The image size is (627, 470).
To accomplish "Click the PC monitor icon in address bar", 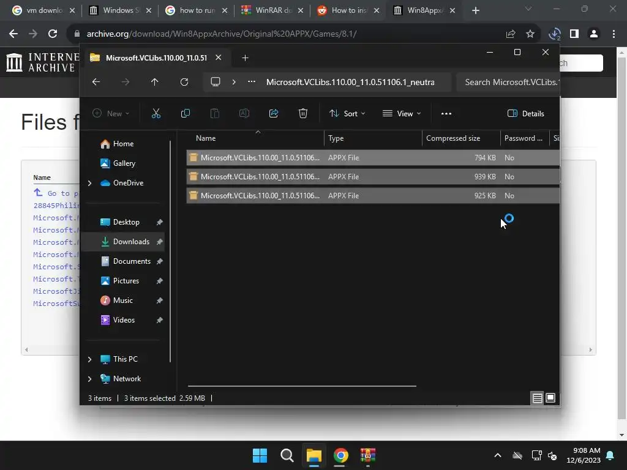I will [216, 82].
